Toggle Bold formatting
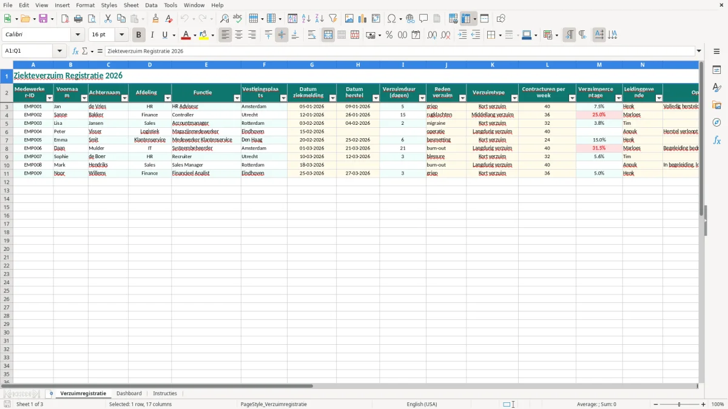 [139, 35]
